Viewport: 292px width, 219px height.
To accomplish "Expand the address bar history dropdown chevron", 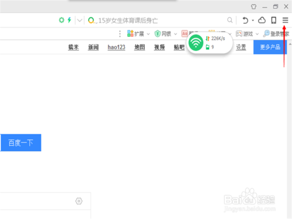I will coord(79,20).
